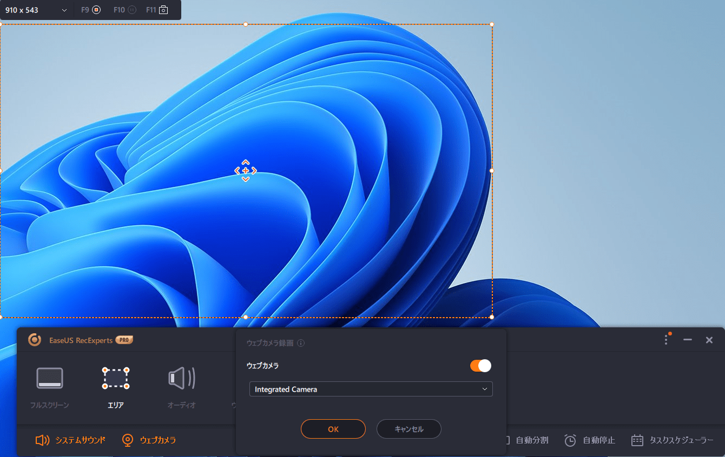725x457 pixels.
Task: Click the EaseUS RecExperts logo icon
Action: click(x=35, y=340)
